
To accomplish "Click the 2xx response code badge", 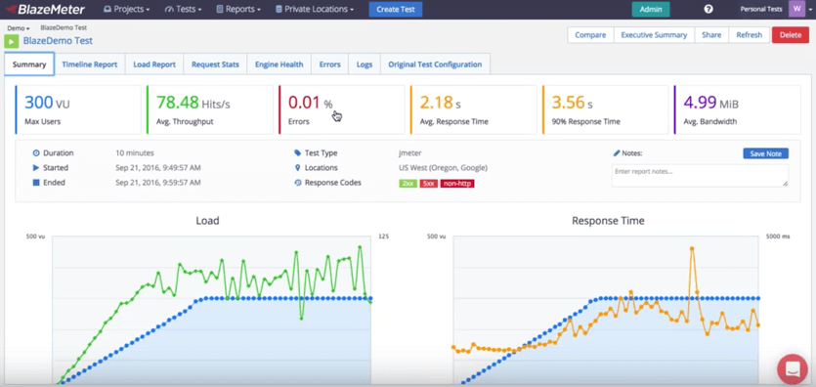I will [408, 184].
